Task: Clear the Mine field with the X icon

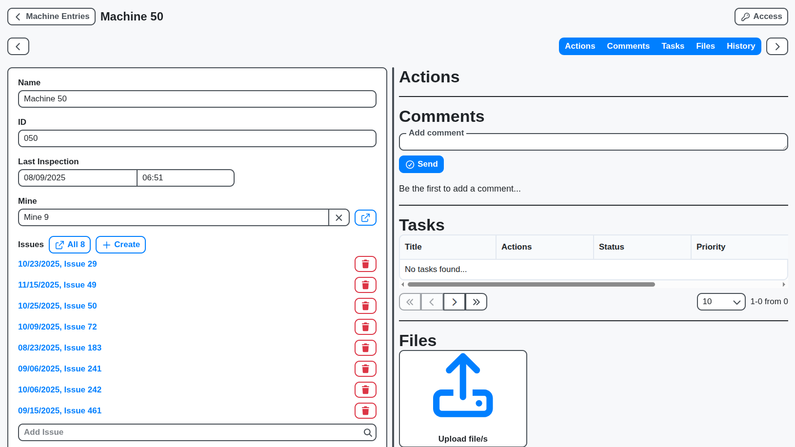Action: [339, 217]
